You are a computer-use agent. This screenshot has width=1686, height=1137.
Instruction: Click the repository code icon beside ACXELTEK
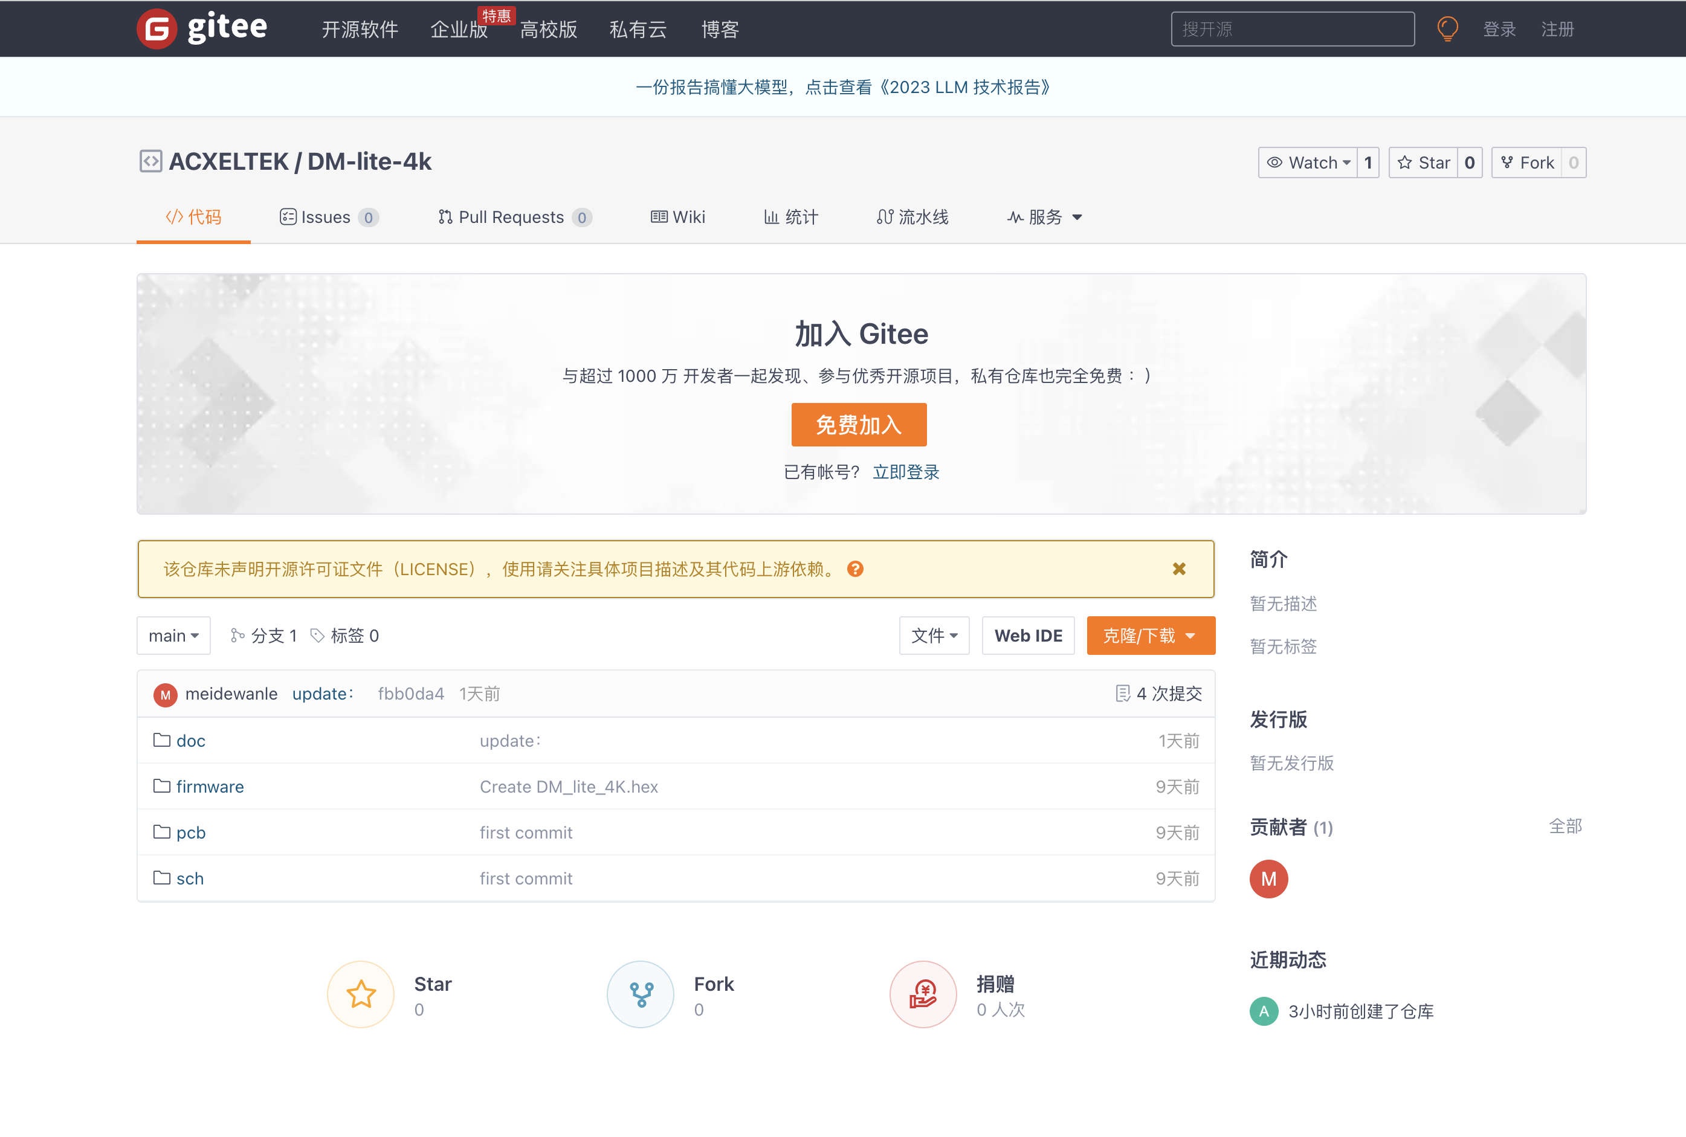pos(150,161)
